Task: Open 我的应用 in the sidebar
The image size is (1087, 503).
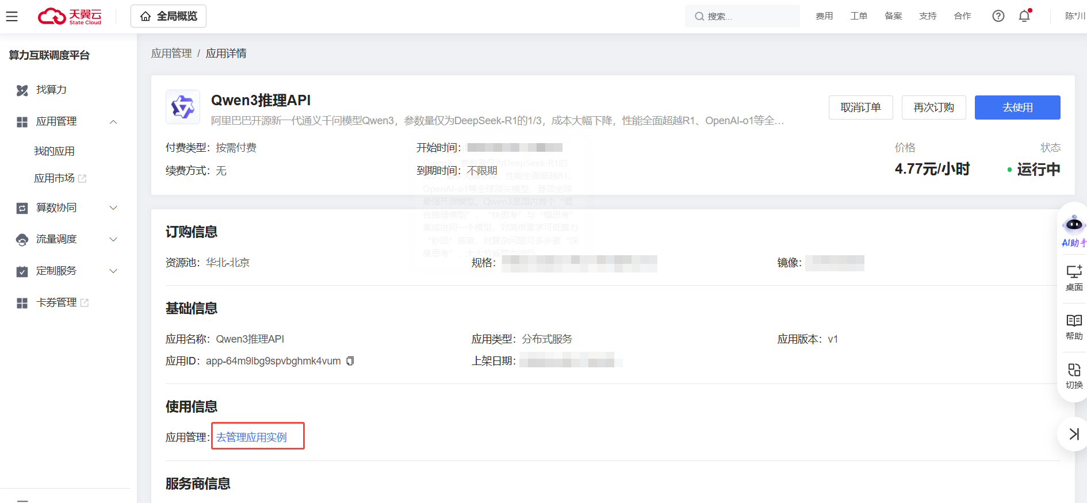Action: (x=54, y=151)
